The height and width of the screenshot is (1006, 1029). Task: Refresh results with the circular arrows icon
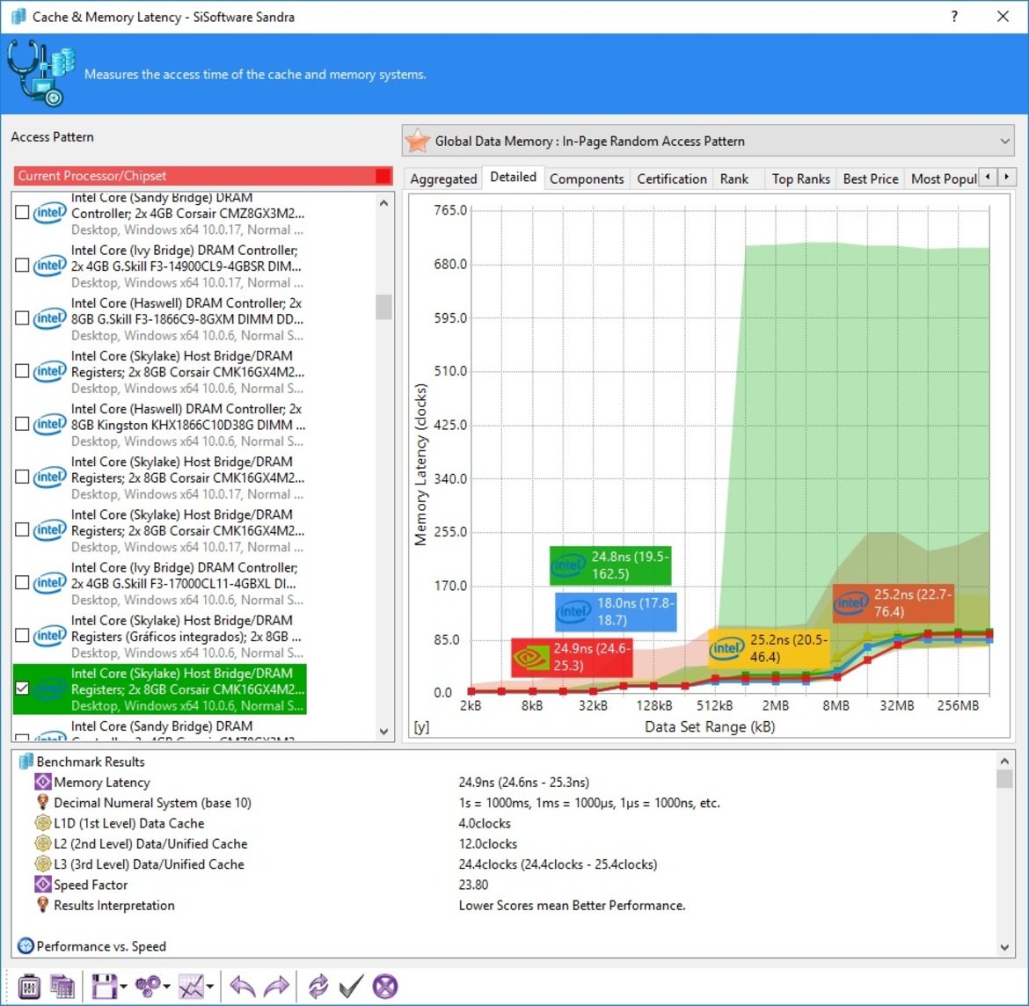(318, 986)
